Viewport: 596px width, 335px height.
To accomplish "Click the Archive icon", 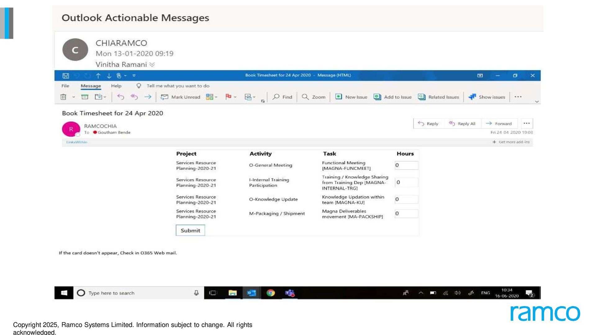I will point(85,97).
